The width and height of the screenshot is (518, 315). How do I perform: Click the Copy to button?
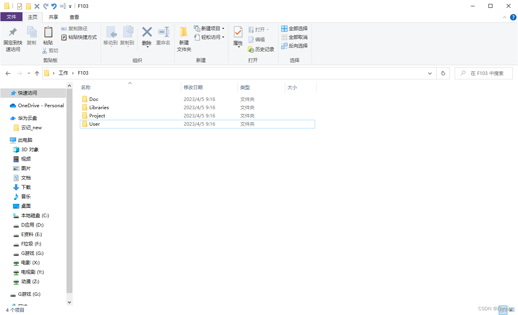pos(127,36)
